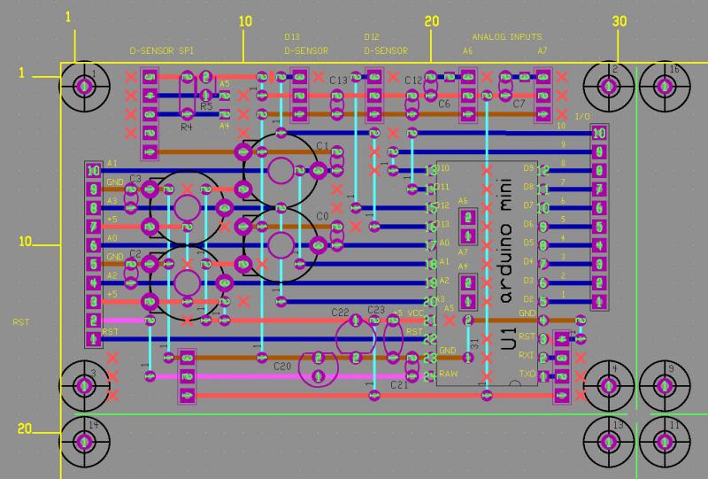Select left header pad 10 labeled A1
The height and width of the screenshot is (479, 708).
click(94, 170)
